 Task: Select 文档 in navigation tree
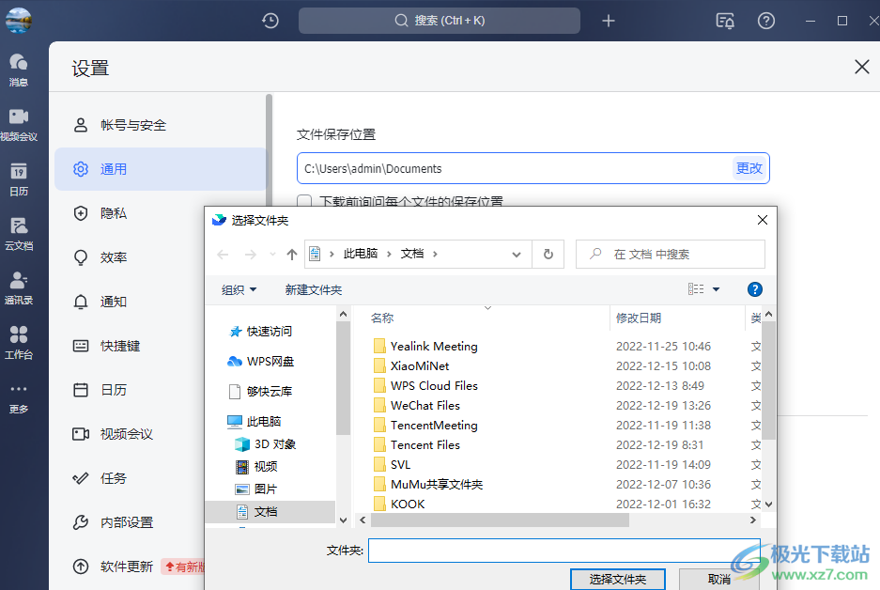270,511
